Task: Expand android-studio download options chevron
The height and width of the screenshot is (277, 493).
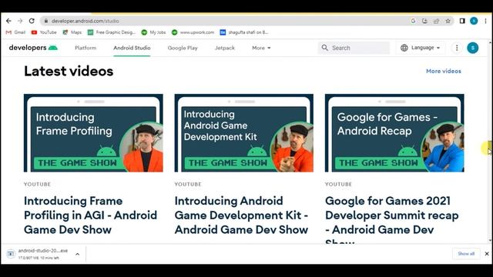Action: point(77,254)
